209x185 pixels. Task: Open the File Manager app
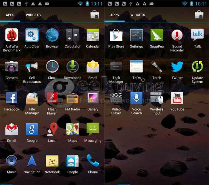32,98
